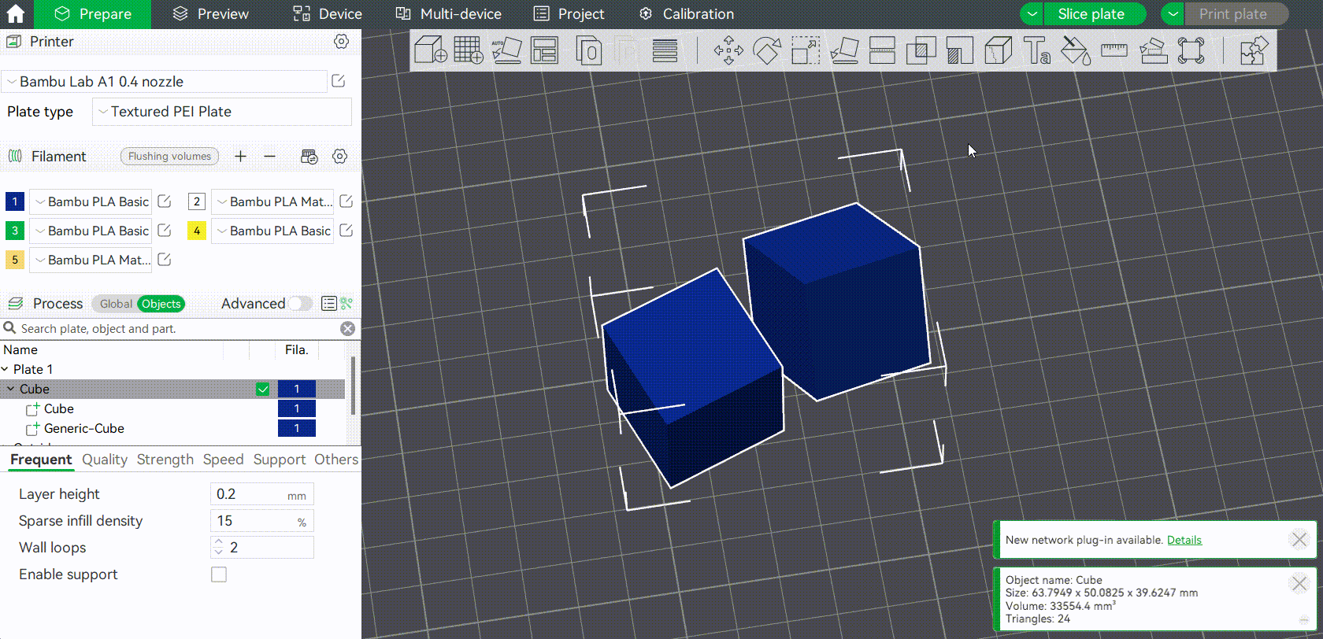
Task: Click filament 3 green color swatch
Action: [15, 231]
